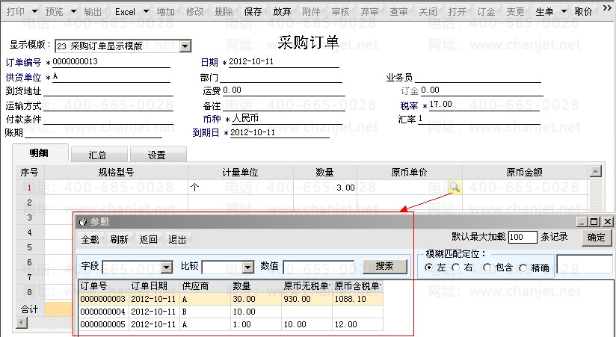Screen dimensions: 616x337
Task: Click the 数量 cell showing 3.00
Action: 325,188
